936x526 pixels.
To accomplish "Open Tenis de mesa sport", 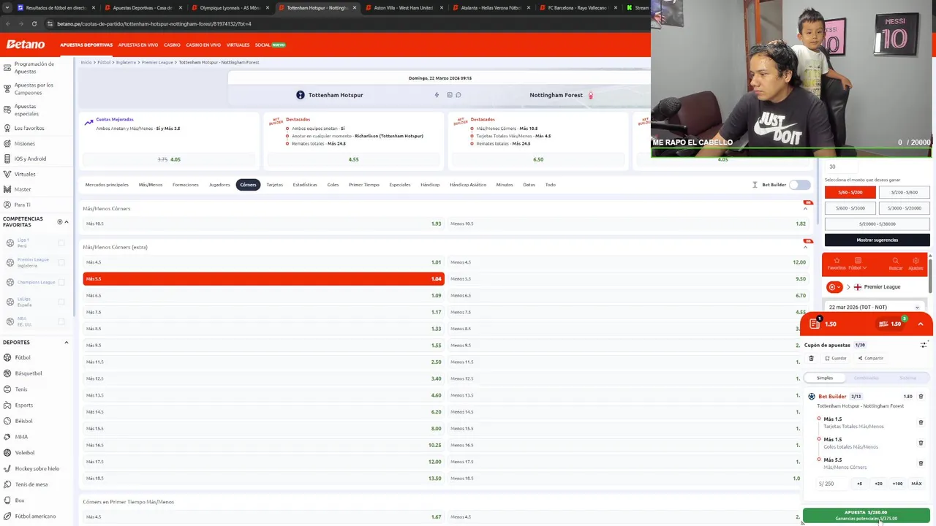I will [x=31, y=484].
